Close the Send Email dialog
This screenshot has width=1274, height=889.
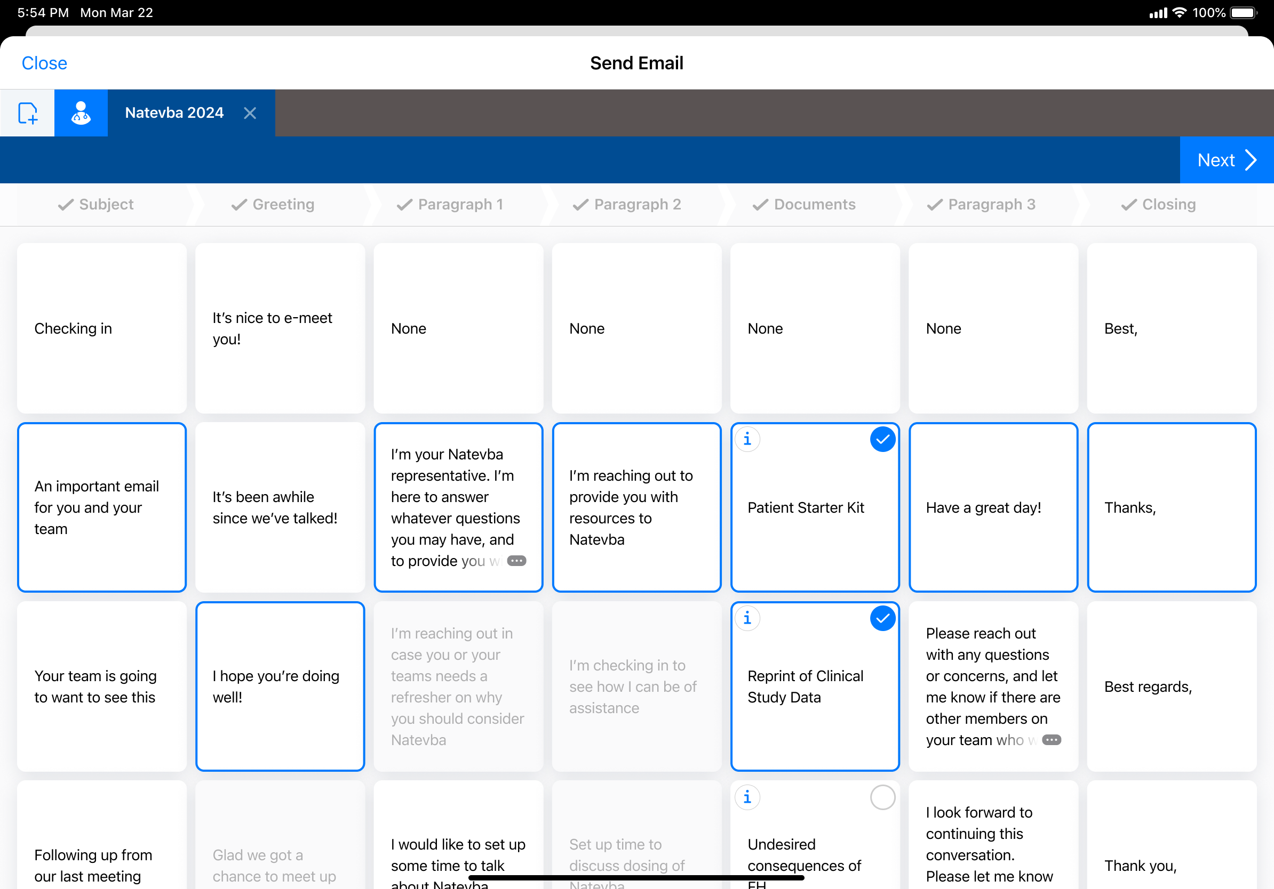pyautogui.click(x=44, y=63)
